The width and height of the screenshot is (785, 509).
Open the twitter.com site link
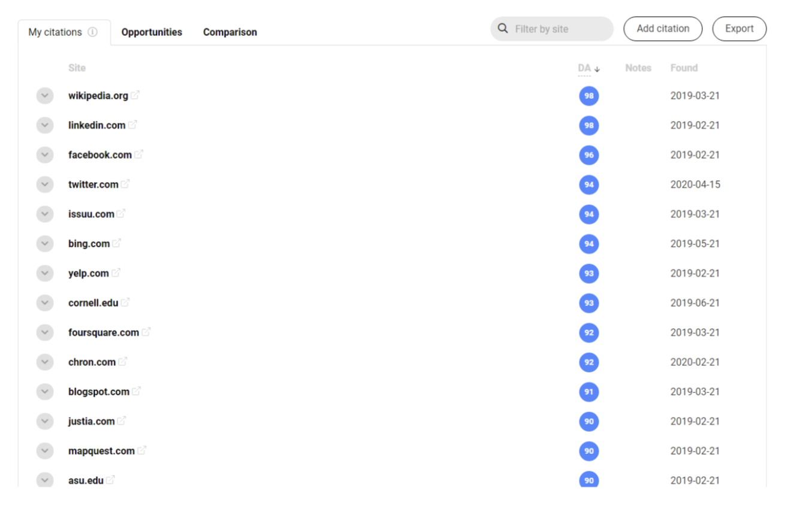click(93, 184)
